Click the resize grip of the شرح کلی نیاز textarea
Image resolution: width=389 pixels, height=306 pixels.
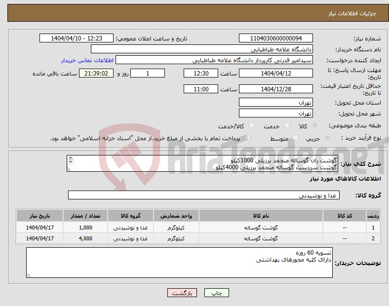(x=69, y=169)
